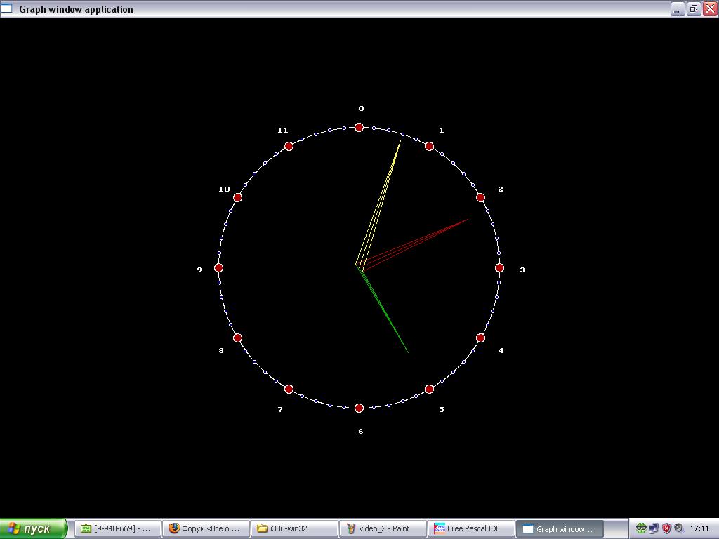Open the Пуск start menu
Screen dimensions: 719x539
click(x=34, y=528)
